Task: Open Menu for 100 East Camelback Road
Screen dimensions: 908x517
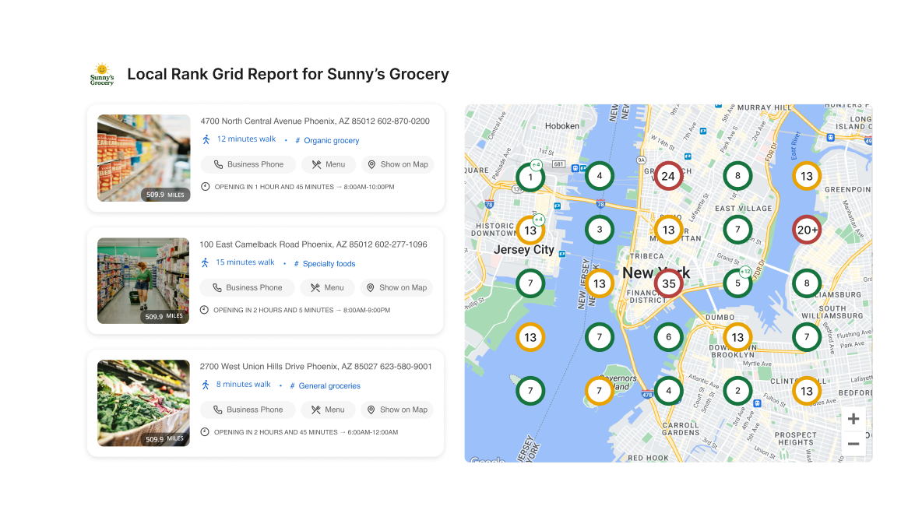Action: click(327, 288)
